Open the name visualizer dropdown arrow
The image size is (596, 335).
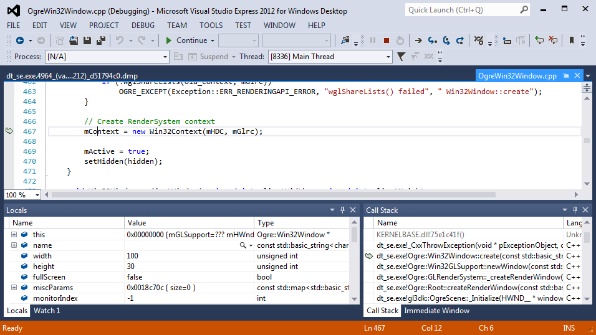click(251, 246)
